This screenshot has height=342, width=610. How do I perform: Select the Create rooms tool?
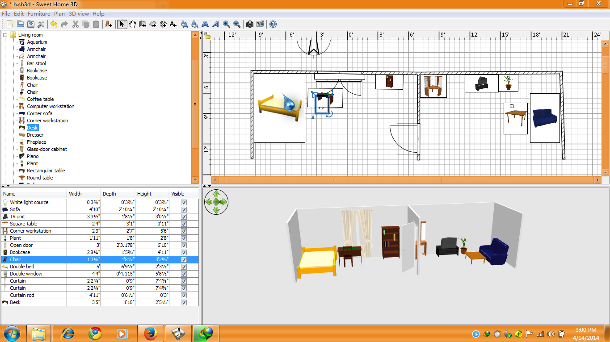coord(153,24)
